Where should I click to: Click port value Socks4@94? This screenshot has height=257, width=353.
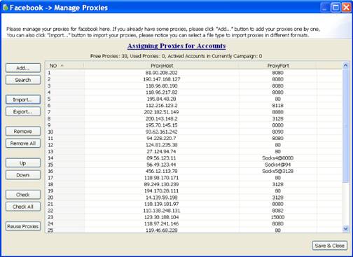pyautogui.click(x=277, y=165)
